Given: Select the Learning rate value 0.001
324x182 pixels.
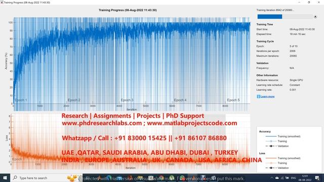Looking at the screenshot, I should 293,90.
